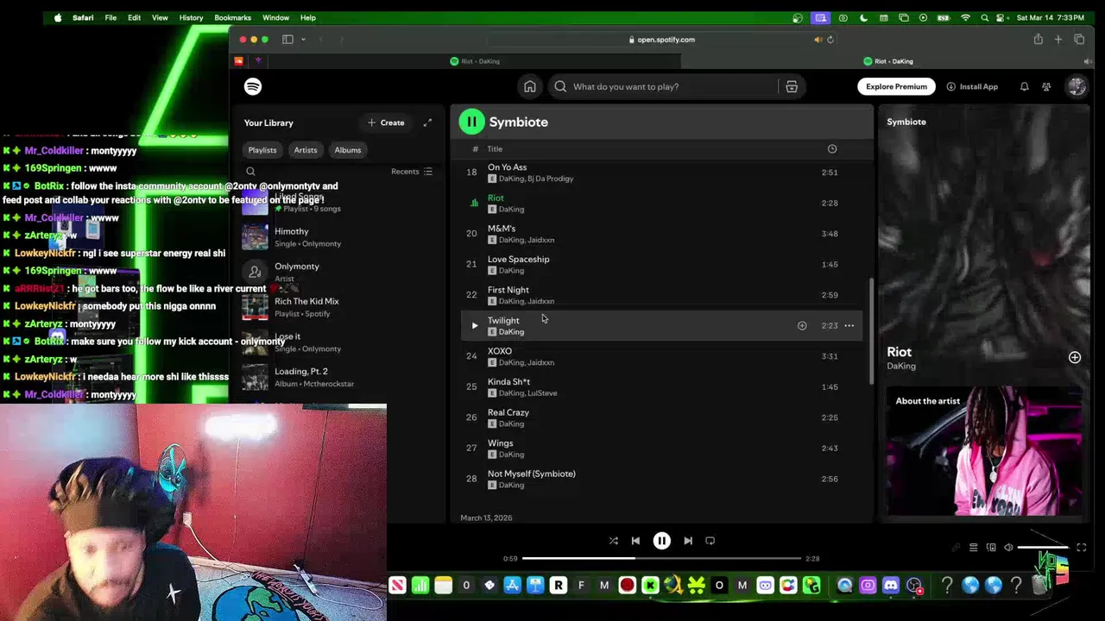Open the Browse icon next to search
Viewport: 1105px width, 621px height.
(x=792, y=86)
